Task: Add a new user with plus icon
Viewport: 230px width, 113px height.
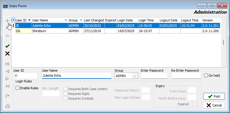Action: [x=7, y=21]
